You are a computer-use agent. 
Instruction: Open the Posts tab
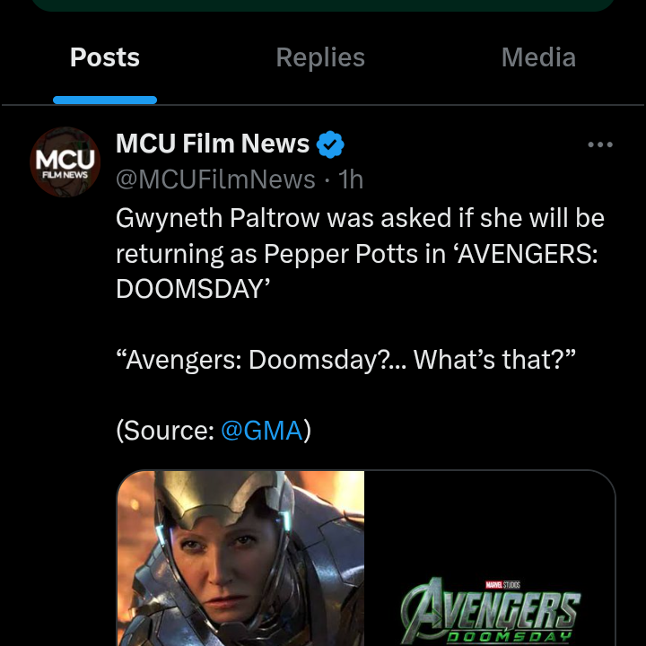click(105, 57)
